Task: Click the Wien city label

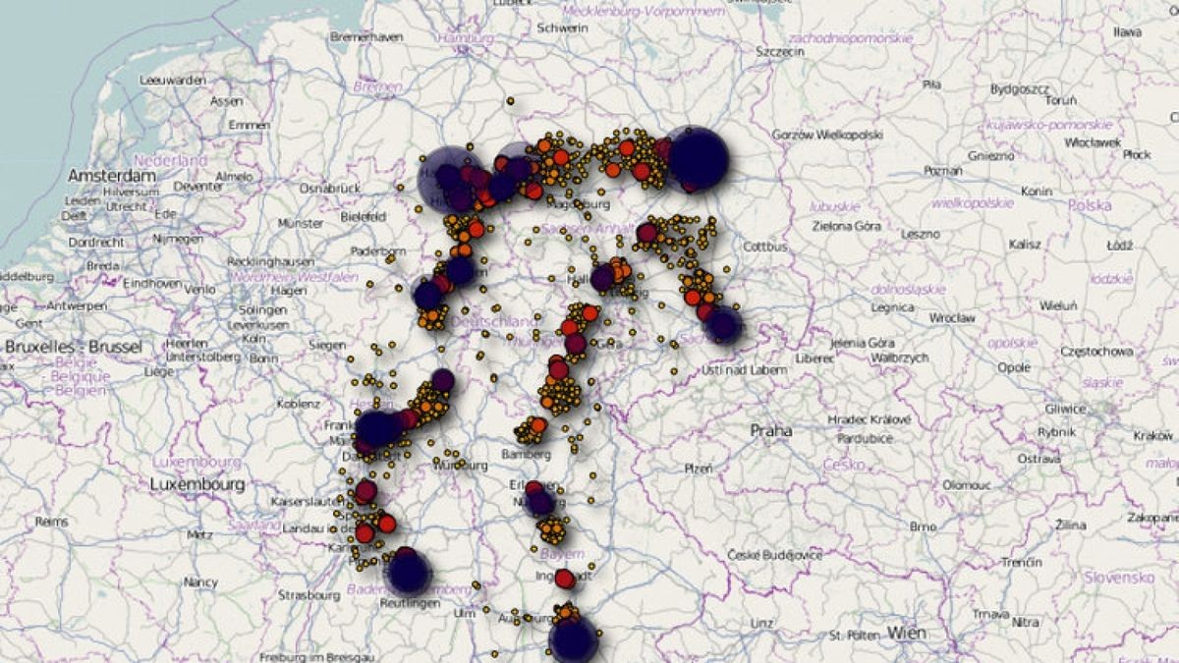Action: pos(906,634)
